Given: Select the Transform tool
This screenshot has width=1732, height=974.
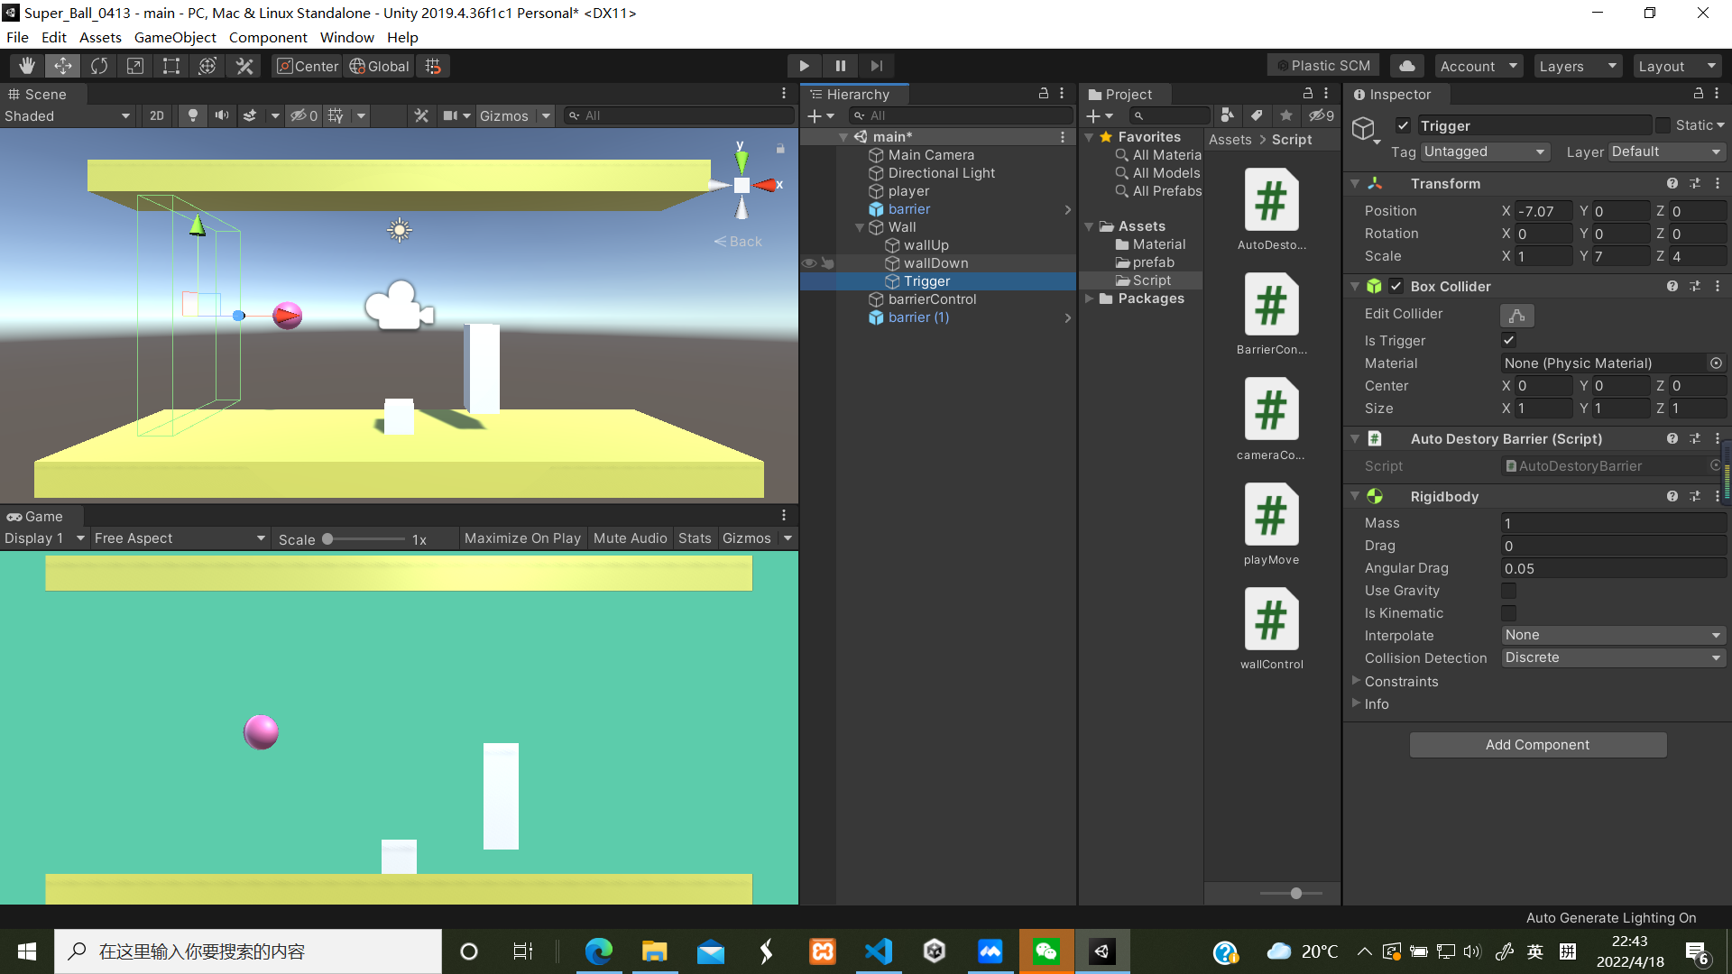Looking at the screenshot, I should point(207,66).
